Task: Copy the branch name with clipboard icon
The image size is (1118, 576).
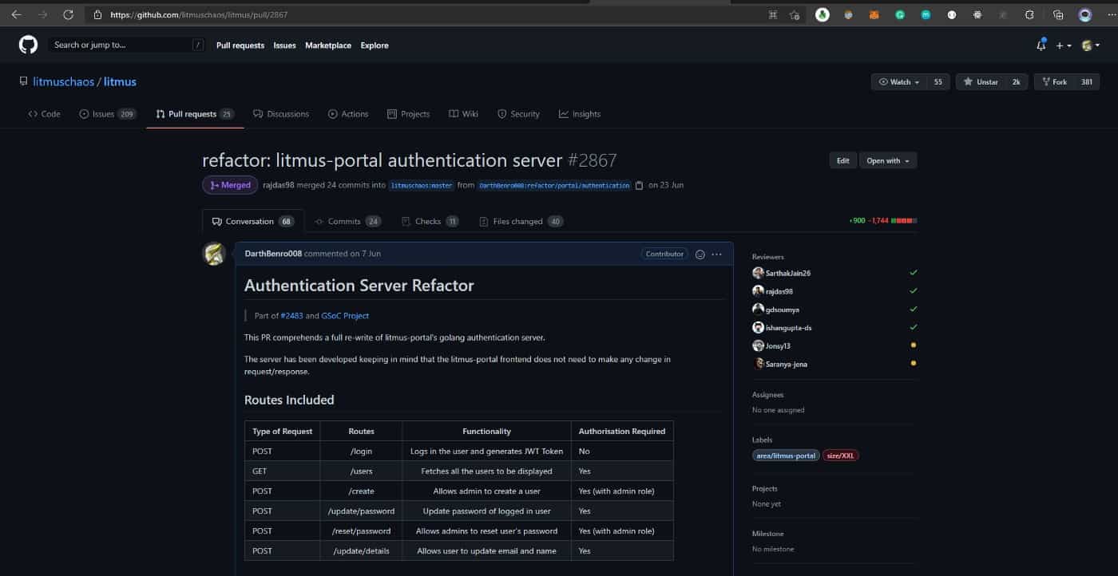Action: pos(638,185)
